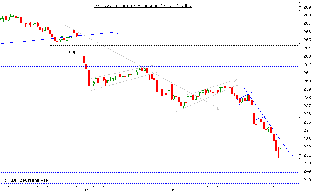Click the date label '17' on the time axis

[x=257, y=190]
